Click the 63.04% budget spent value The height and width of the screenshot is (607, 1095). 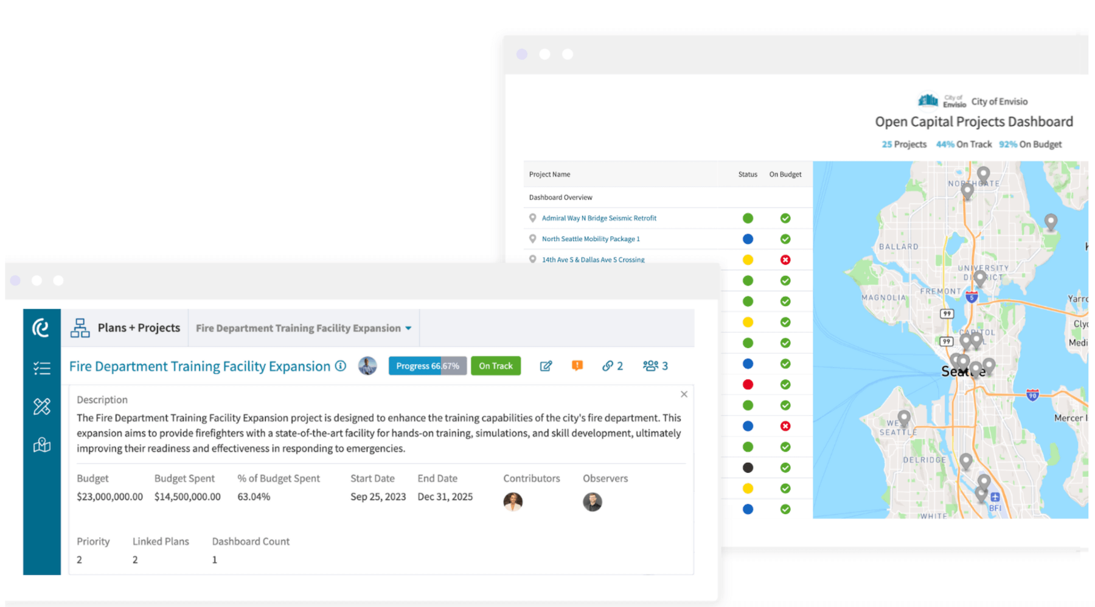click(x=254, y=496)
